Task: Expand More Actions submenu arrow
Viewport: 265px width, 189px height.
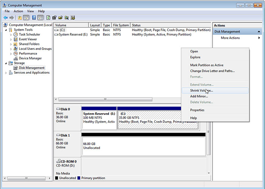Action: pos(259,38)
